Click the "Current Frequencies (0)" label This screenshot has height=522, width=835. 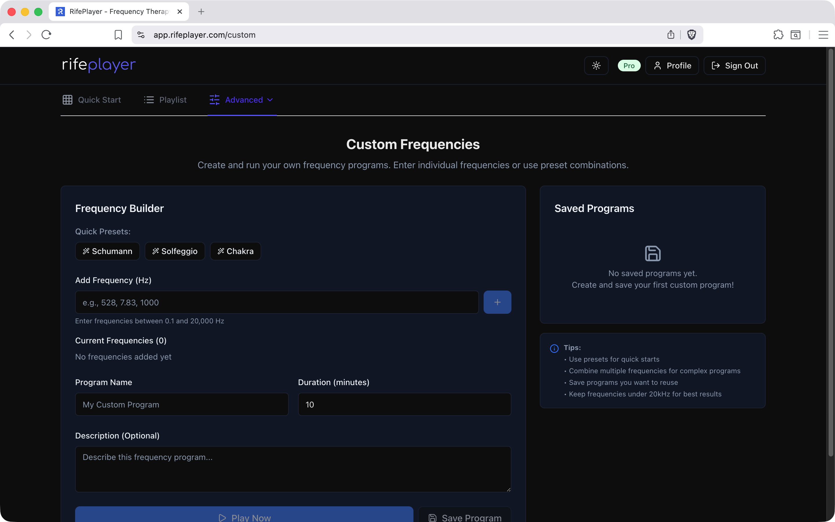coord(121,340)
